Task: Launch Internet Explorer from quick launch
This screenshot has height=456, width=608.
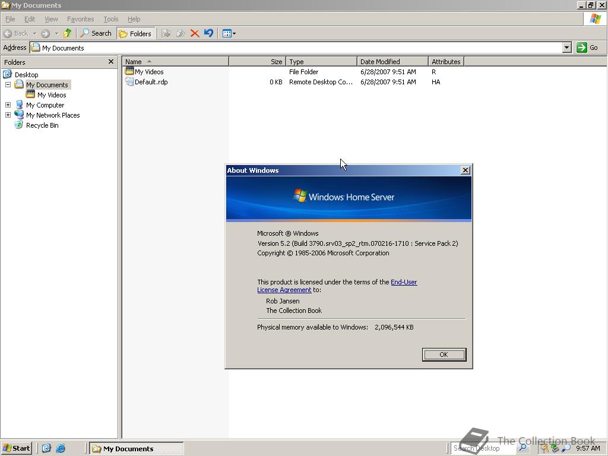Action: point(61,448)
